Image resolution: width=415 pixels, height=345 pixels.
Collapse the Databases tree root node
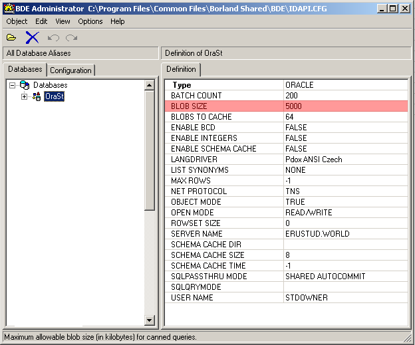pyautogui.click(x=13, y=85)
